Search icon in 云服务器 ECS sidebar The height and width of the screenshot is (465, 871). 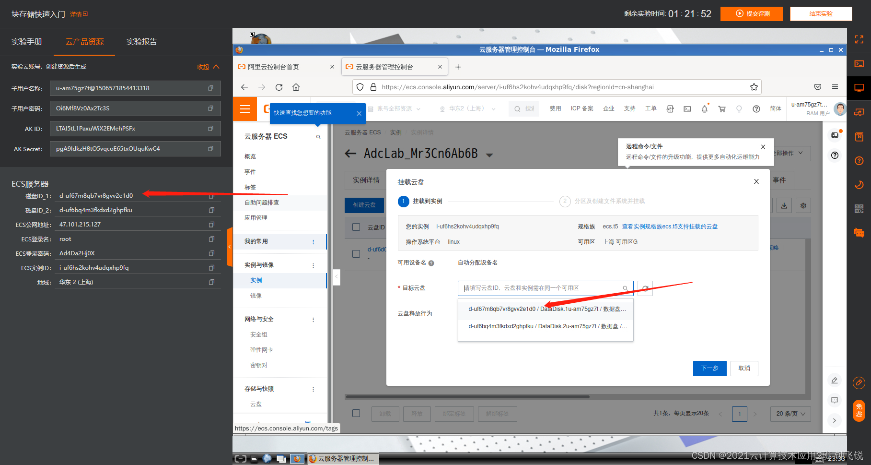pos(318,137)
